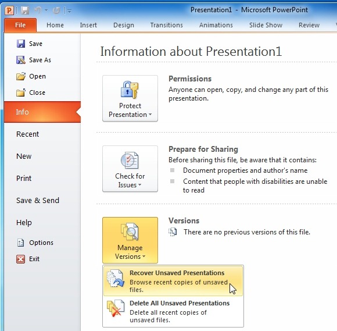The image size is (337, 331).
Task: Switch to the Slide Show ribbon tab
Action: (266, 25)
